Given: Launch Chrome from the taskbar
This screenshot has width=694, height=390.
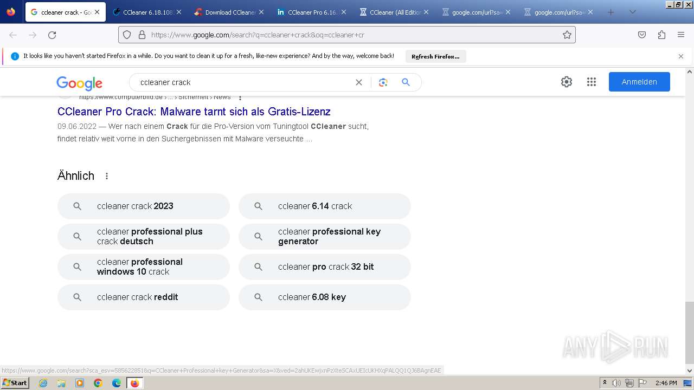Looking at the screenshot, I should coord(98,383).
